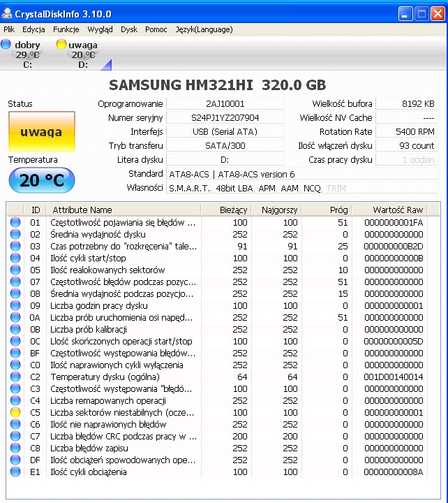Image resolution: width=448 pixels, height=503 pixels.
Task: Click the CrystalDiskInfo title bar icon
Action: click(7, 14)
